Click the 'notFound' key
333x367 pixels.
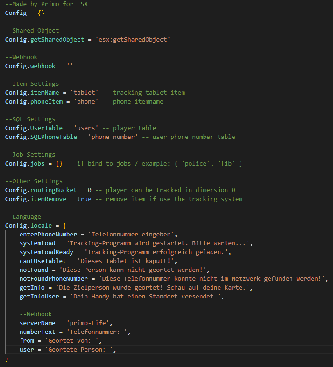34,270
